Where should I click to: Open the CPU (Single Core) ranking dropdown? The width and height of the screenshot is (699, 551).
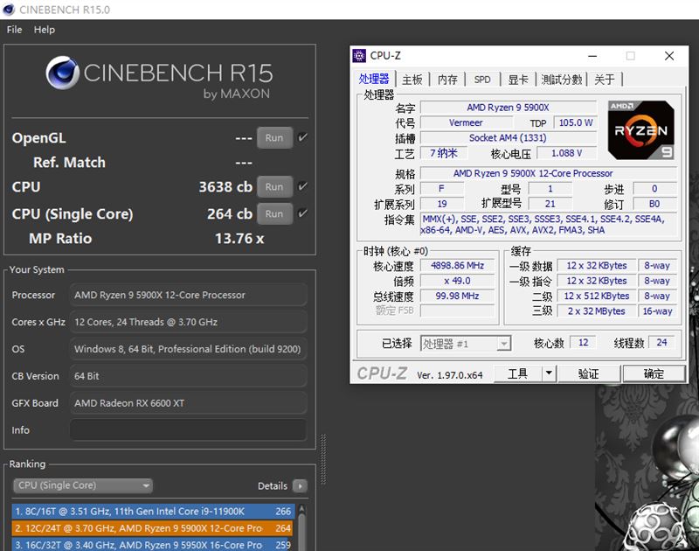[x=83, y=485]
